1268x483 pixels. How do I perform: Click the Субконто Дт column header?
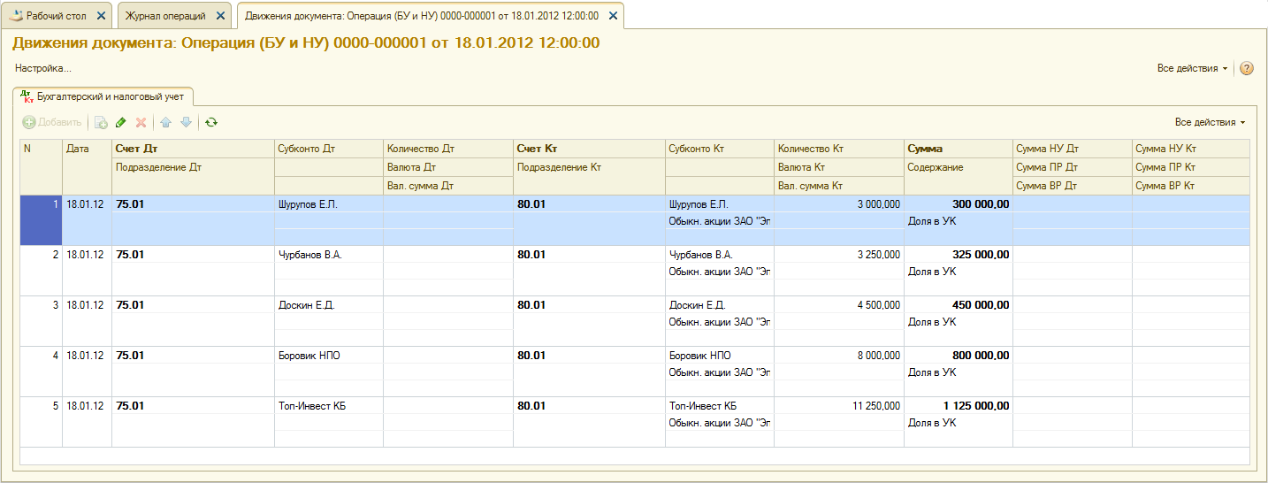click(329, 149)
